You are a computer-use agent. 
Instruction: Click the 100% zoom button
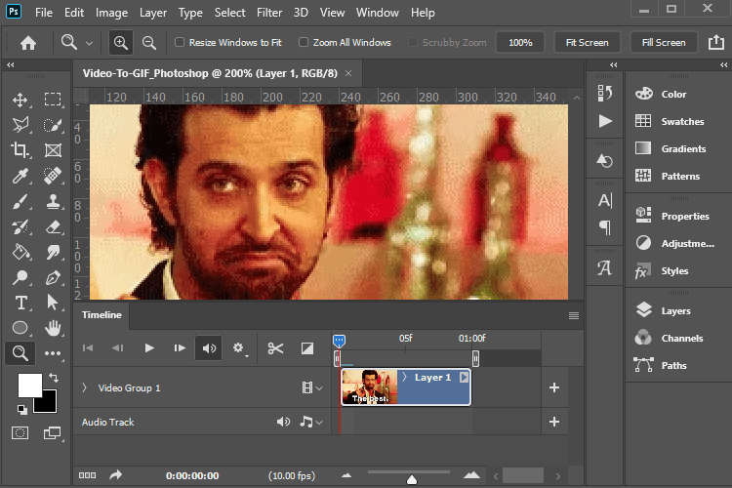(x=520, y=43)
